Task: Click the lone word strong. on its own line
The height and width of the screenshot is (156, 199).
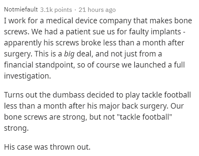Action: click(16, 128)
